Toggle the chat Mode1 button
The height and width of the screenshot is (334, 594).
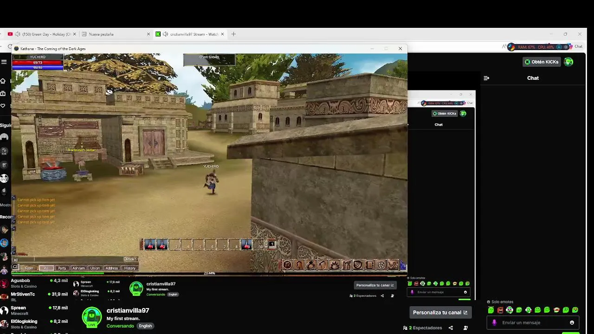pos(131,259)
